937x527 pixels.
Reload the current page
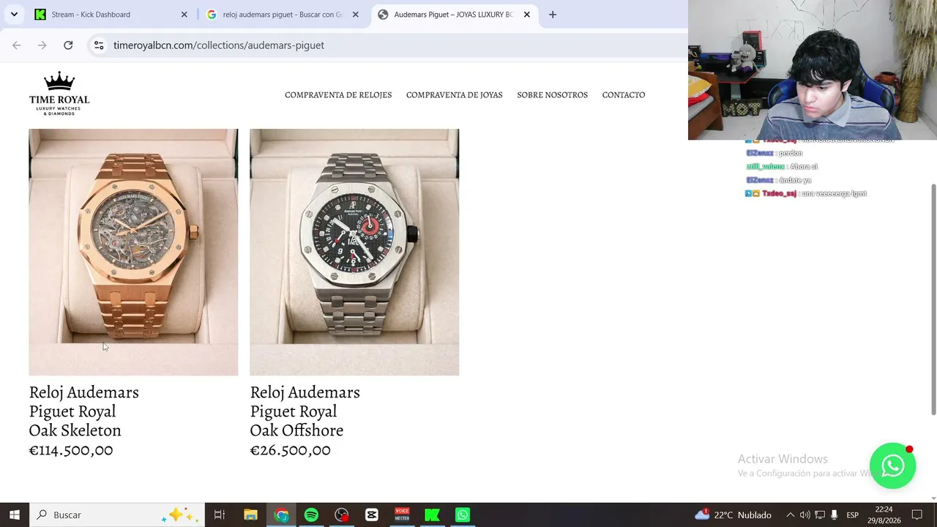[68, 45]
